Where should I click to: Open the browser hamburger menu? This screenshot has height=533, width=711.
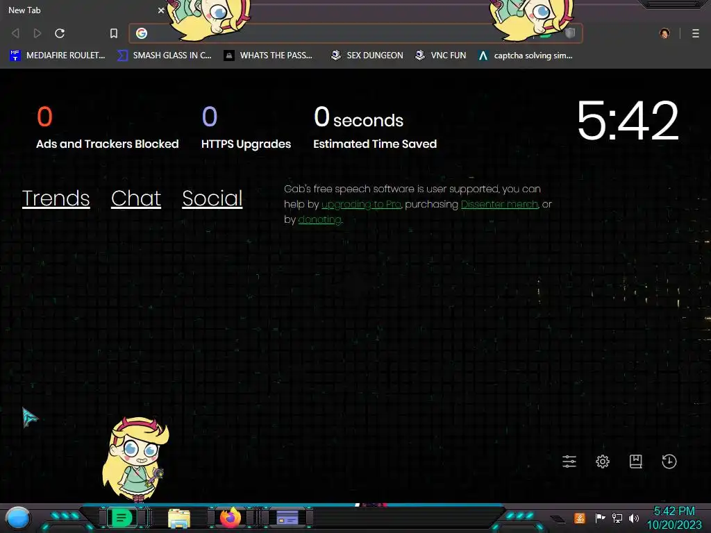695,33
